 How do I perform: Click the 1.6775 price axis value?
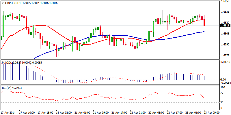226,55
